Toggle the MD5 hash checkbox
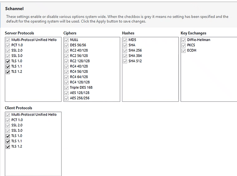The image size is (237, 176). click(125, 40)
